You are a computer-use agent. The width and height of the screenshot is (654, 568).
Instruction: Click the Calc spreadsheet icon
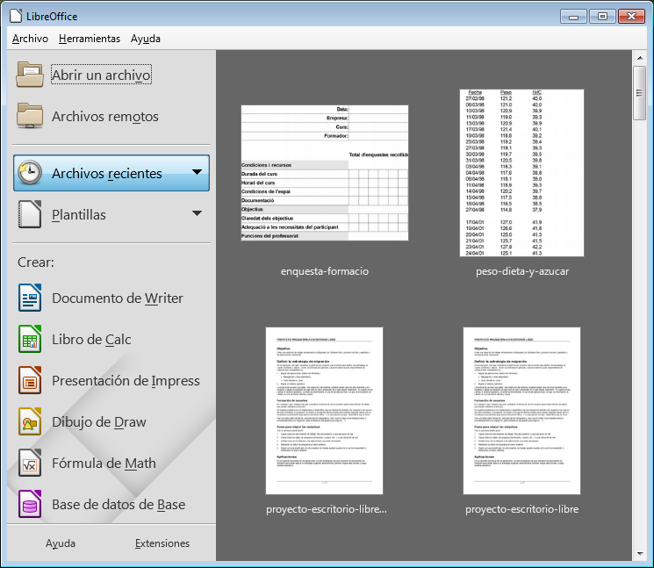(x=30, y=339)
